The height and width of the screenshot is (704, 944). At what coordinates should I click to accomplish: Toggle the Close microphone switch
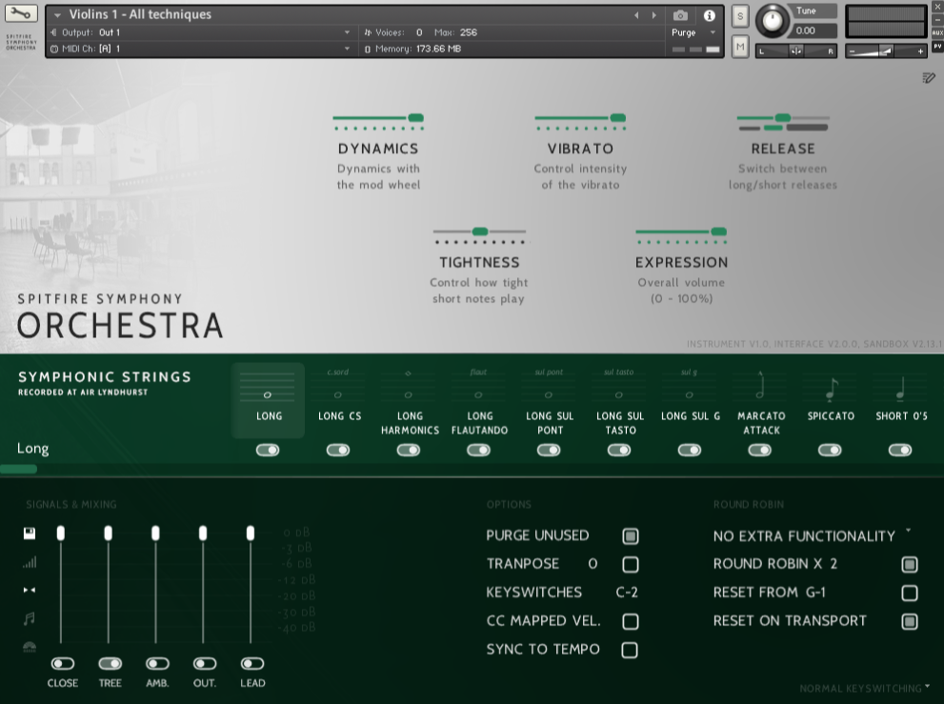tap(63, 663)
